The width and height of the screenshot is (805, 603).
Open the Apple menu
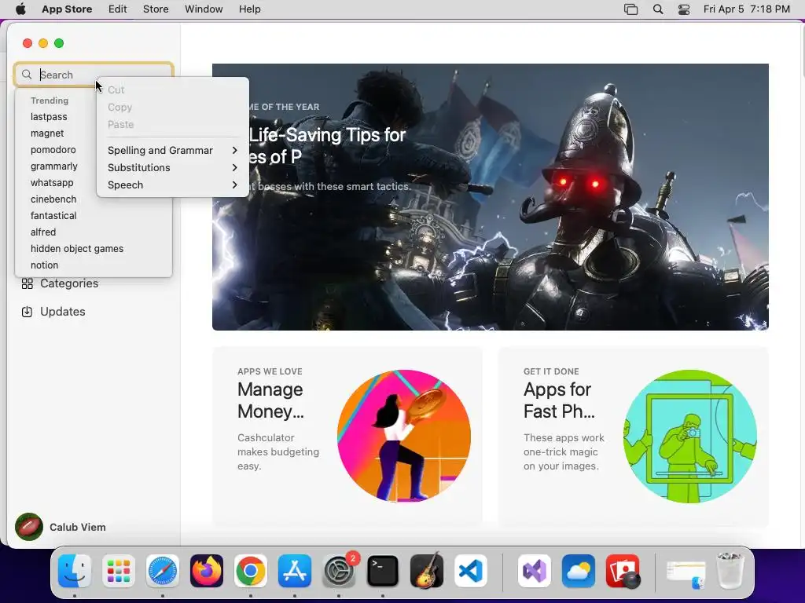pos(20,9)
